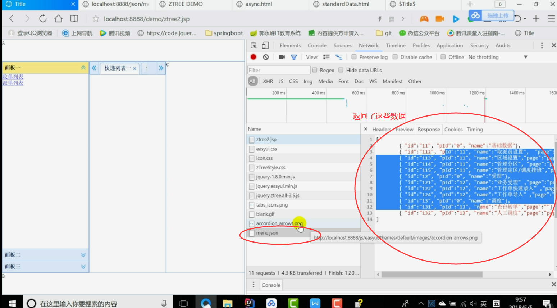Open the undo history dropdown arrow
The height and width of the screenshot is (308, 557).
click(525, 19)
